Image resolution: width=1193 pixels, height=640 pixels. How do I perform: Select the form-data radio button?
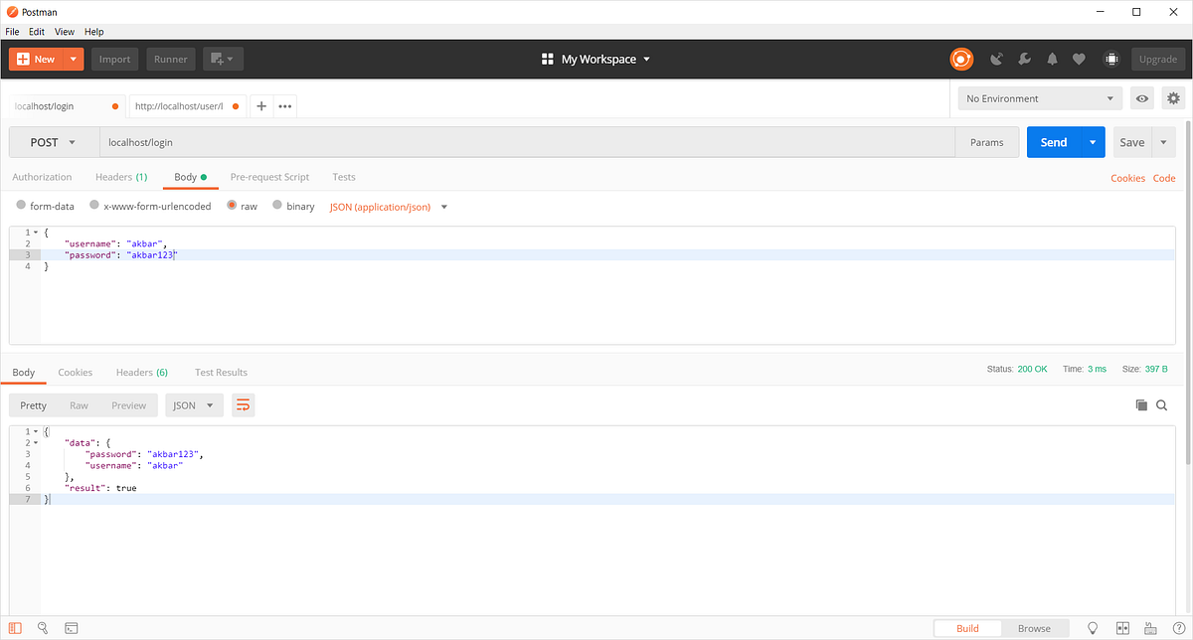(22, 206)
